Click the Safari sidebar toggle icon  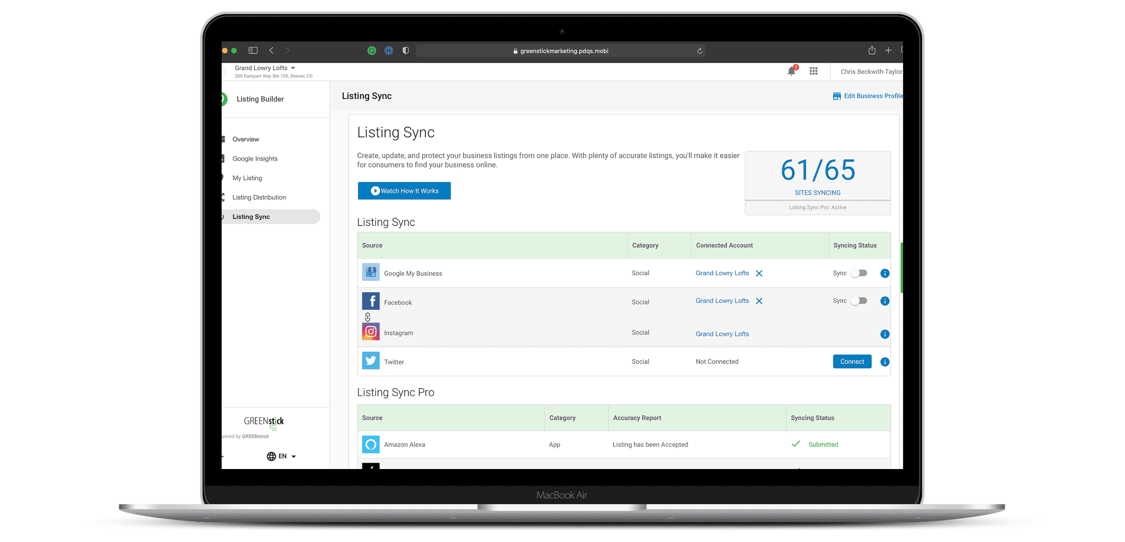(x=253, y=51)
